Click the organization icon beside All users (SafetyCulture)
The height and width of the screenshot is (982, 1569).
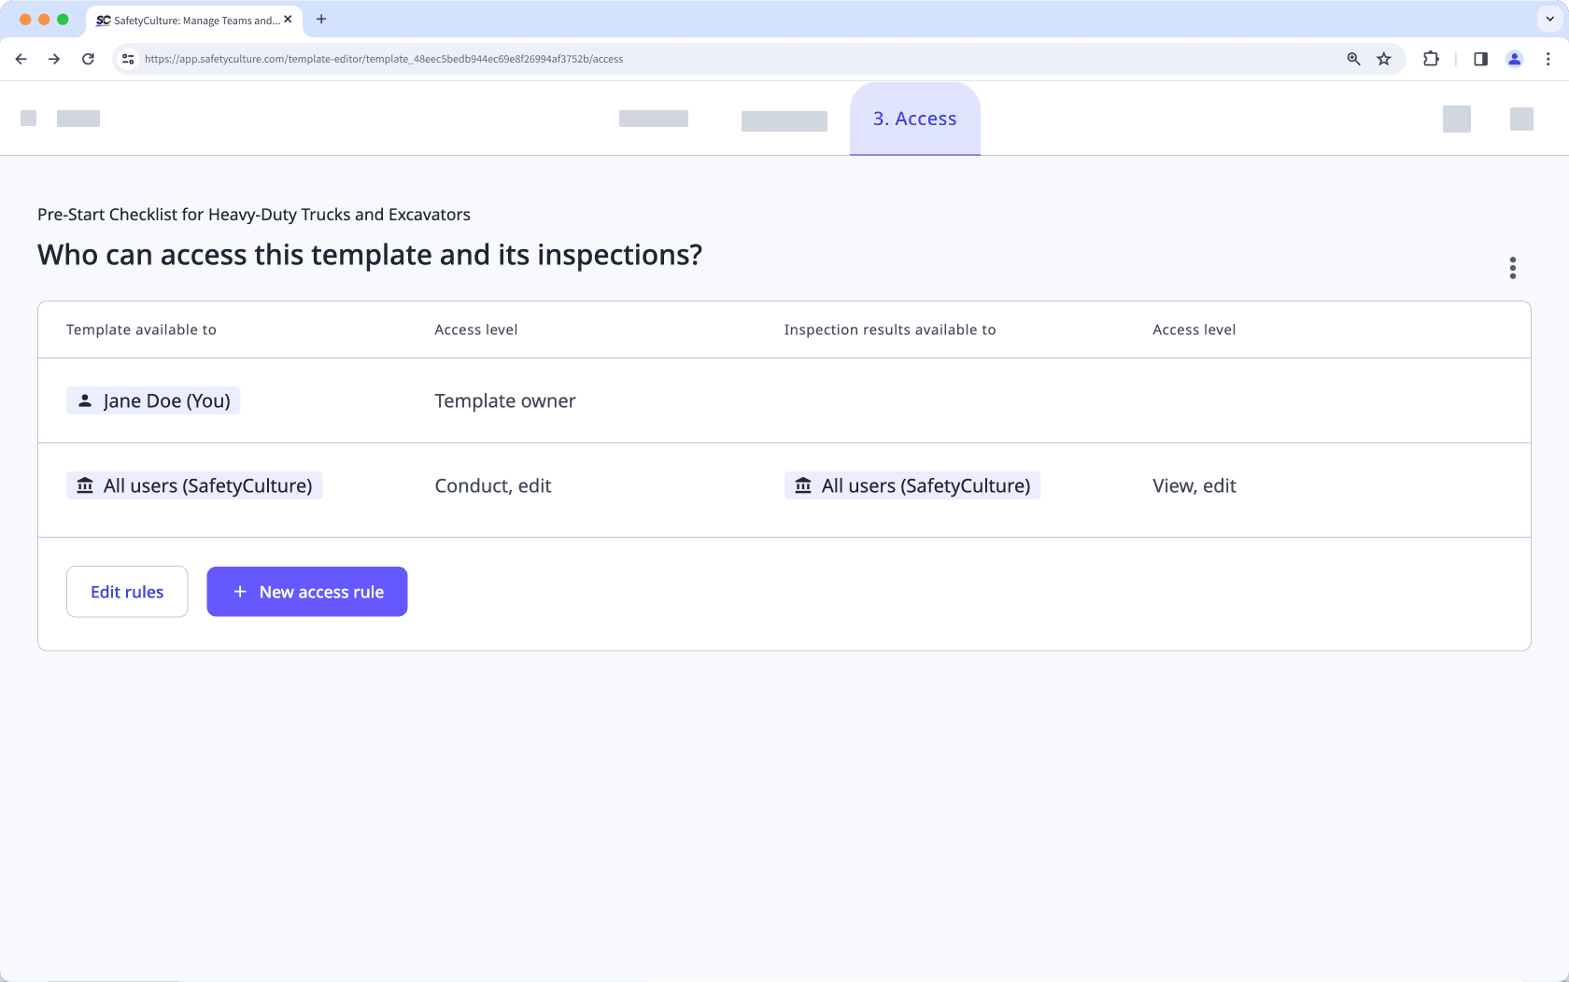point(85,485)
